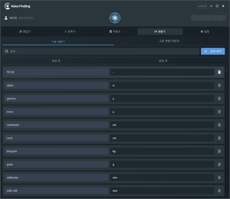Click the v1.0.13 version badge
Viewport: 230px width, 199px height.
coord(202,6)
